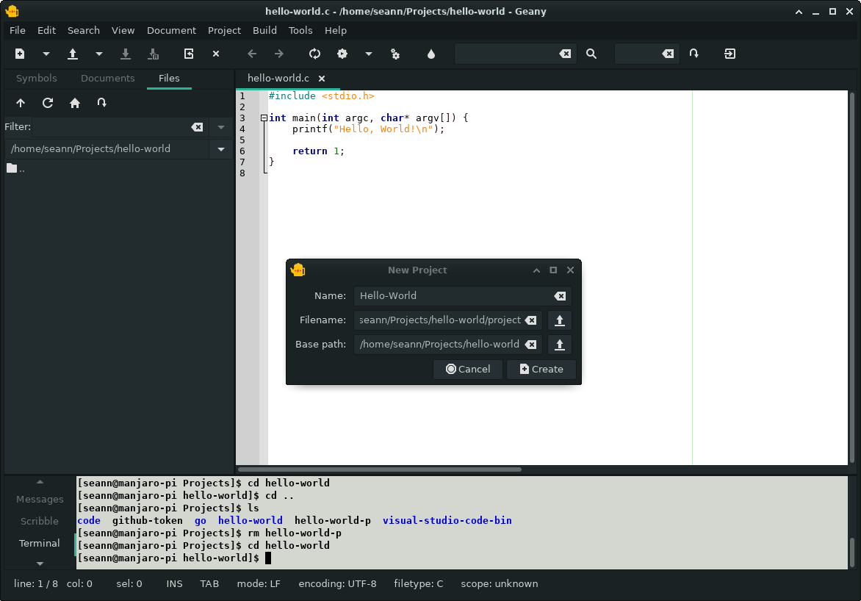Expand the file browser path dropdown
This screenshot has width=861, height=601.
tap(220, 149)
